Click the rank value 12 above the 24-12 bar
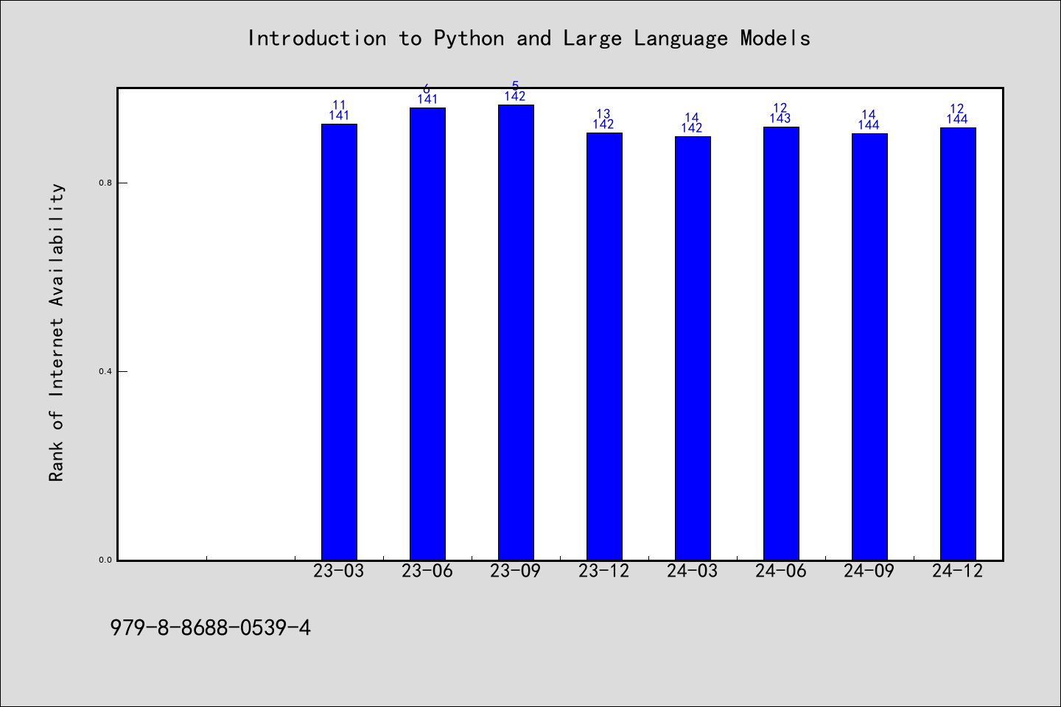1061x707 pixels. click(x=957, y=109)
